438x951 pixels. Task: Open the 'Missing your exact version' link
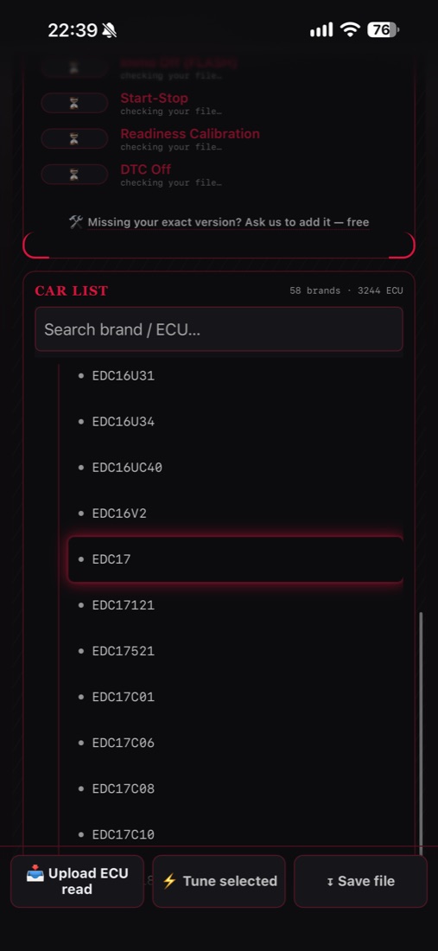pos(228,222)
